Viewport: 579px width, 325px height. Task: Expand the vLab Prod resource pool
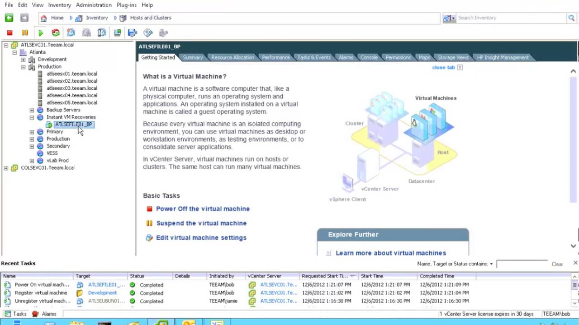pos(32,161)
